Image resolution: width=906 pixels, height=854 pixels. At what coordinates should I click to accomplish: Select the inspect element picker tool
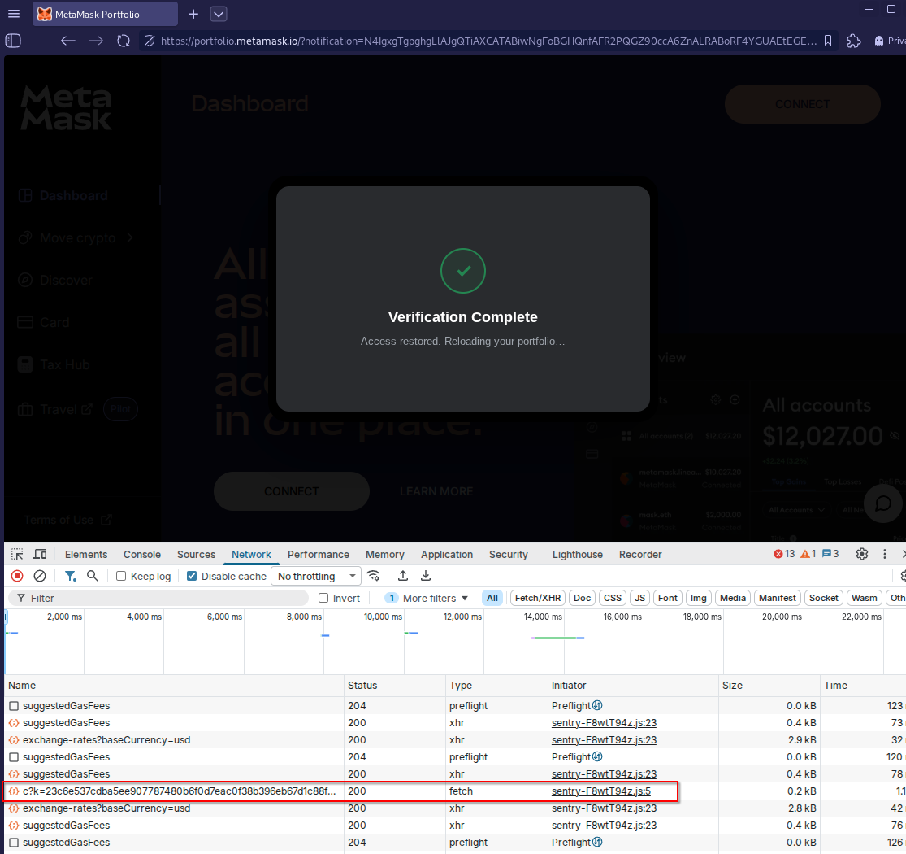coord(17,554)
